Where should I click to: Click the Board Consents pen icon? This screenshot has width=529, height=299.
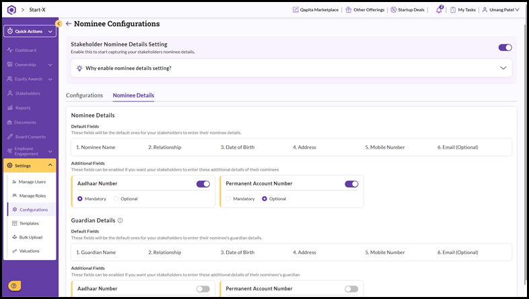click(x=10, y=136)
